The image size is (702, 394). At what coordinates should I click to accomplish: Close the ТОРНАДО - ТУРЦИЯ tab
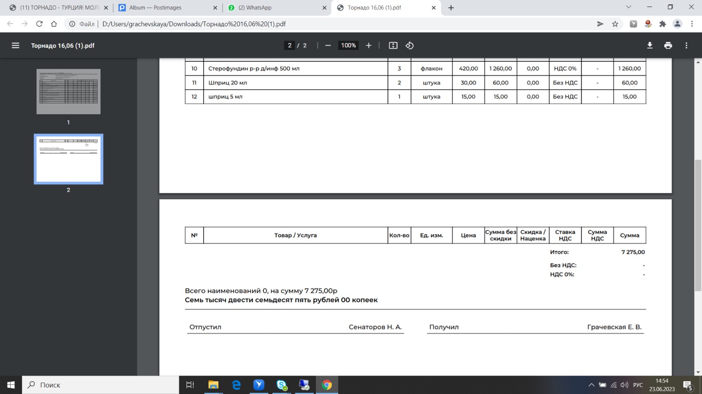[106, 7]
